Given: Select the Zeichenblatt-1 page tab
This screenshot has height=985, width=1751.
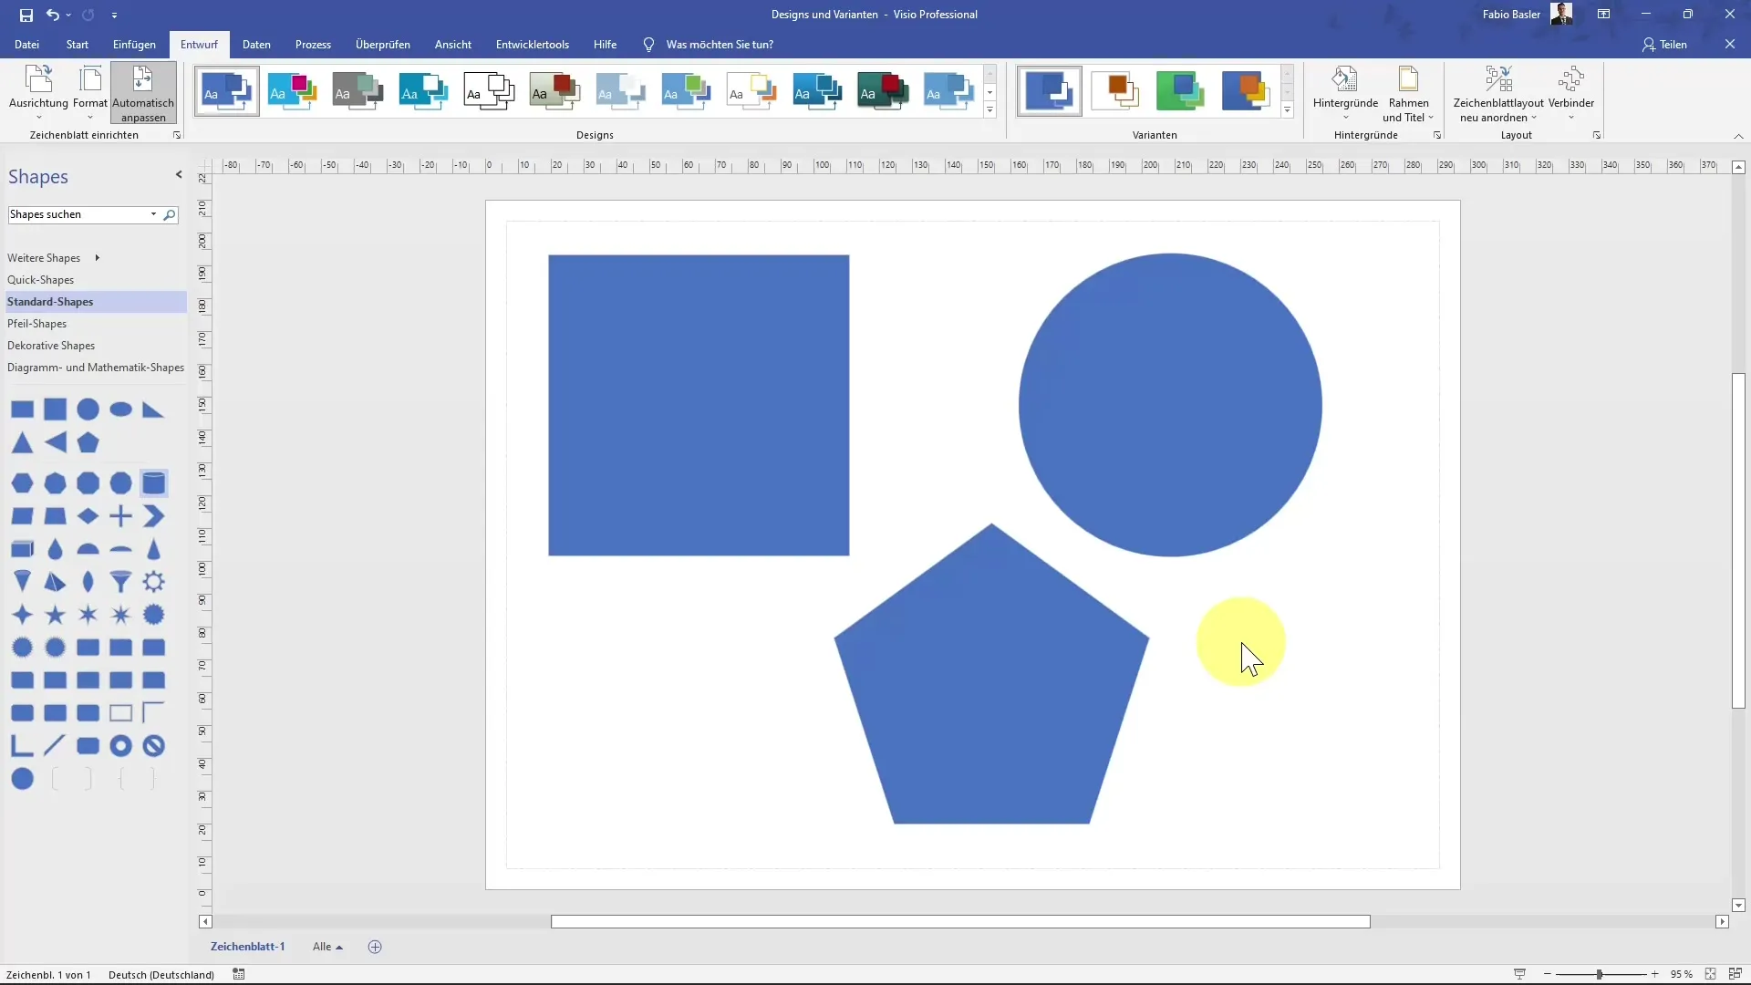Looking at the screenshot, I should [247, 947].
